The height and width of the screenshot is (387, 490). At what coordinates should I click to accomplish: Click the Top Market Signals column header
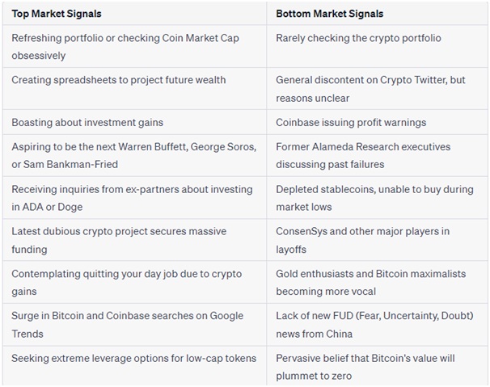pos(134,14)
